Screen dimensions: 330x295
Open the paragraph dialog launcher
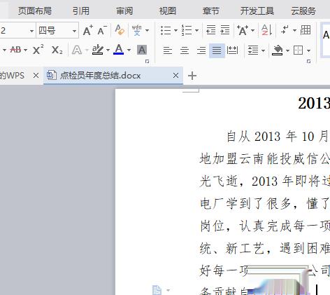(308, 62)
